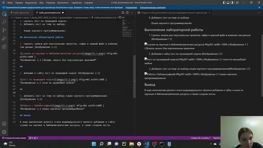Open the Manage gear icon
The width and height of the screenshot is (263, 148).
click(x=4, y=132)
